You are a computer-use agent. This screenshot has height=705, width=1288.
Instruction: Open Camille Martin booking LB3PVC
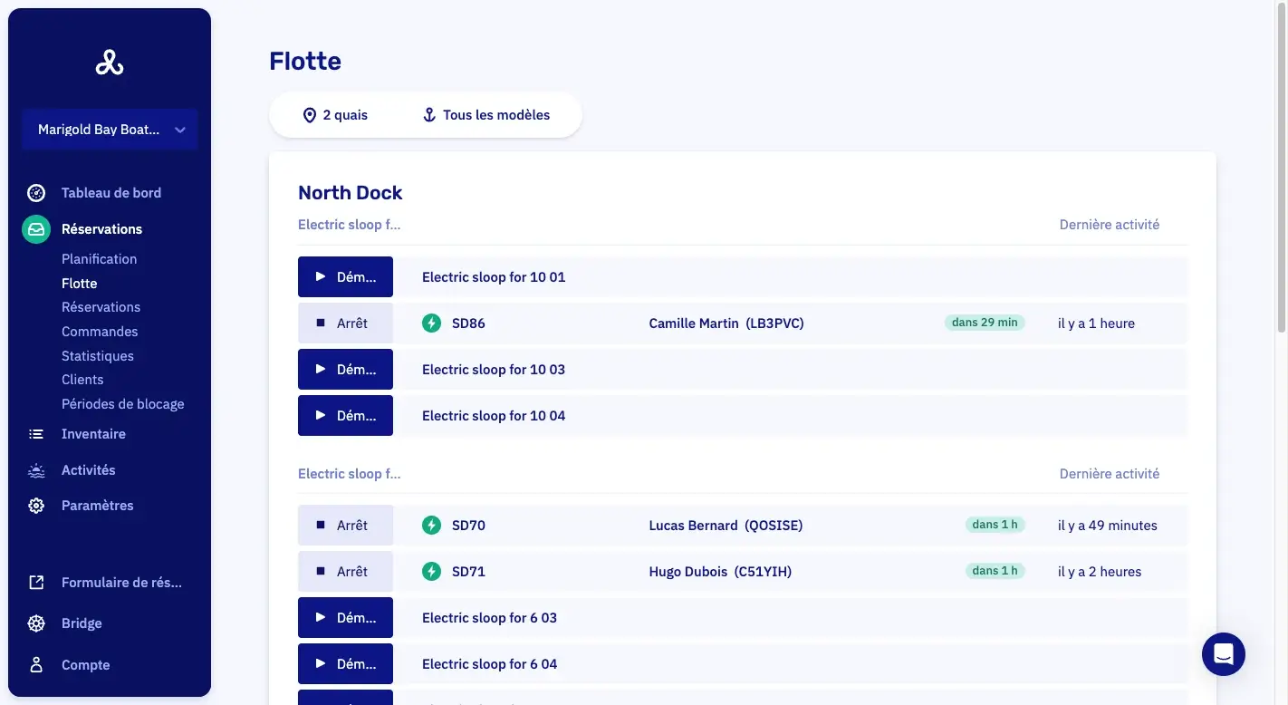tap(726, 324)
